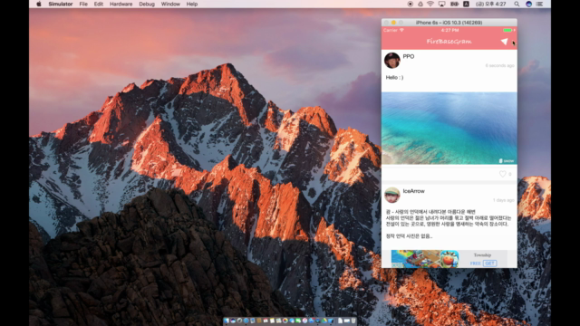Click the FREE label on Township ad
The height and width of the screenshot is (326, 580).
pyautogui.click(x=475, y=264)
